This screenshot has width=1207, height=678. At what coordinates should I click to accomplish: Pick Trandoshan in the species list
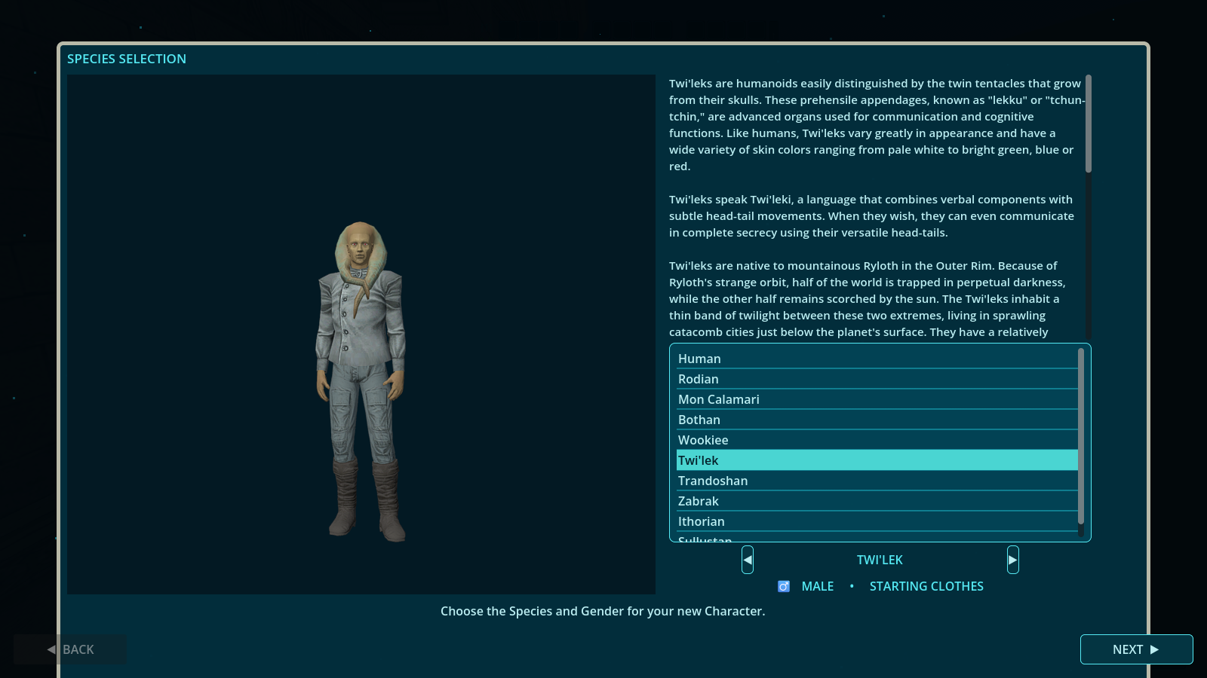pyautogui.click(x=877, y=481)
